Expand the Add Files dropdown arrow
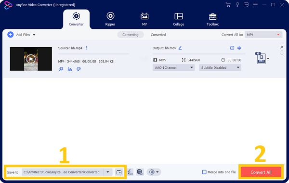 (x=34, y=35)
